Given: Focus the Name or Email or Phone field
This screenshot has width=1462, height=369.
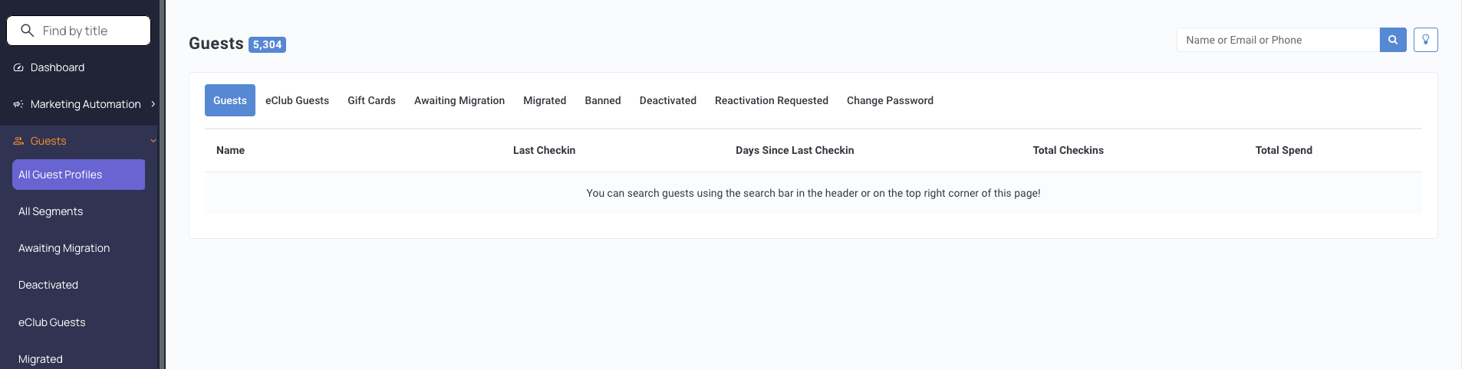Looking at the screenshot, I should (1278, 40).
